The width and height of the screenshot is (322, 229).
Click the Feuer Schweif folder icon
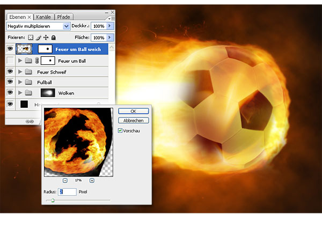point(28,72)
